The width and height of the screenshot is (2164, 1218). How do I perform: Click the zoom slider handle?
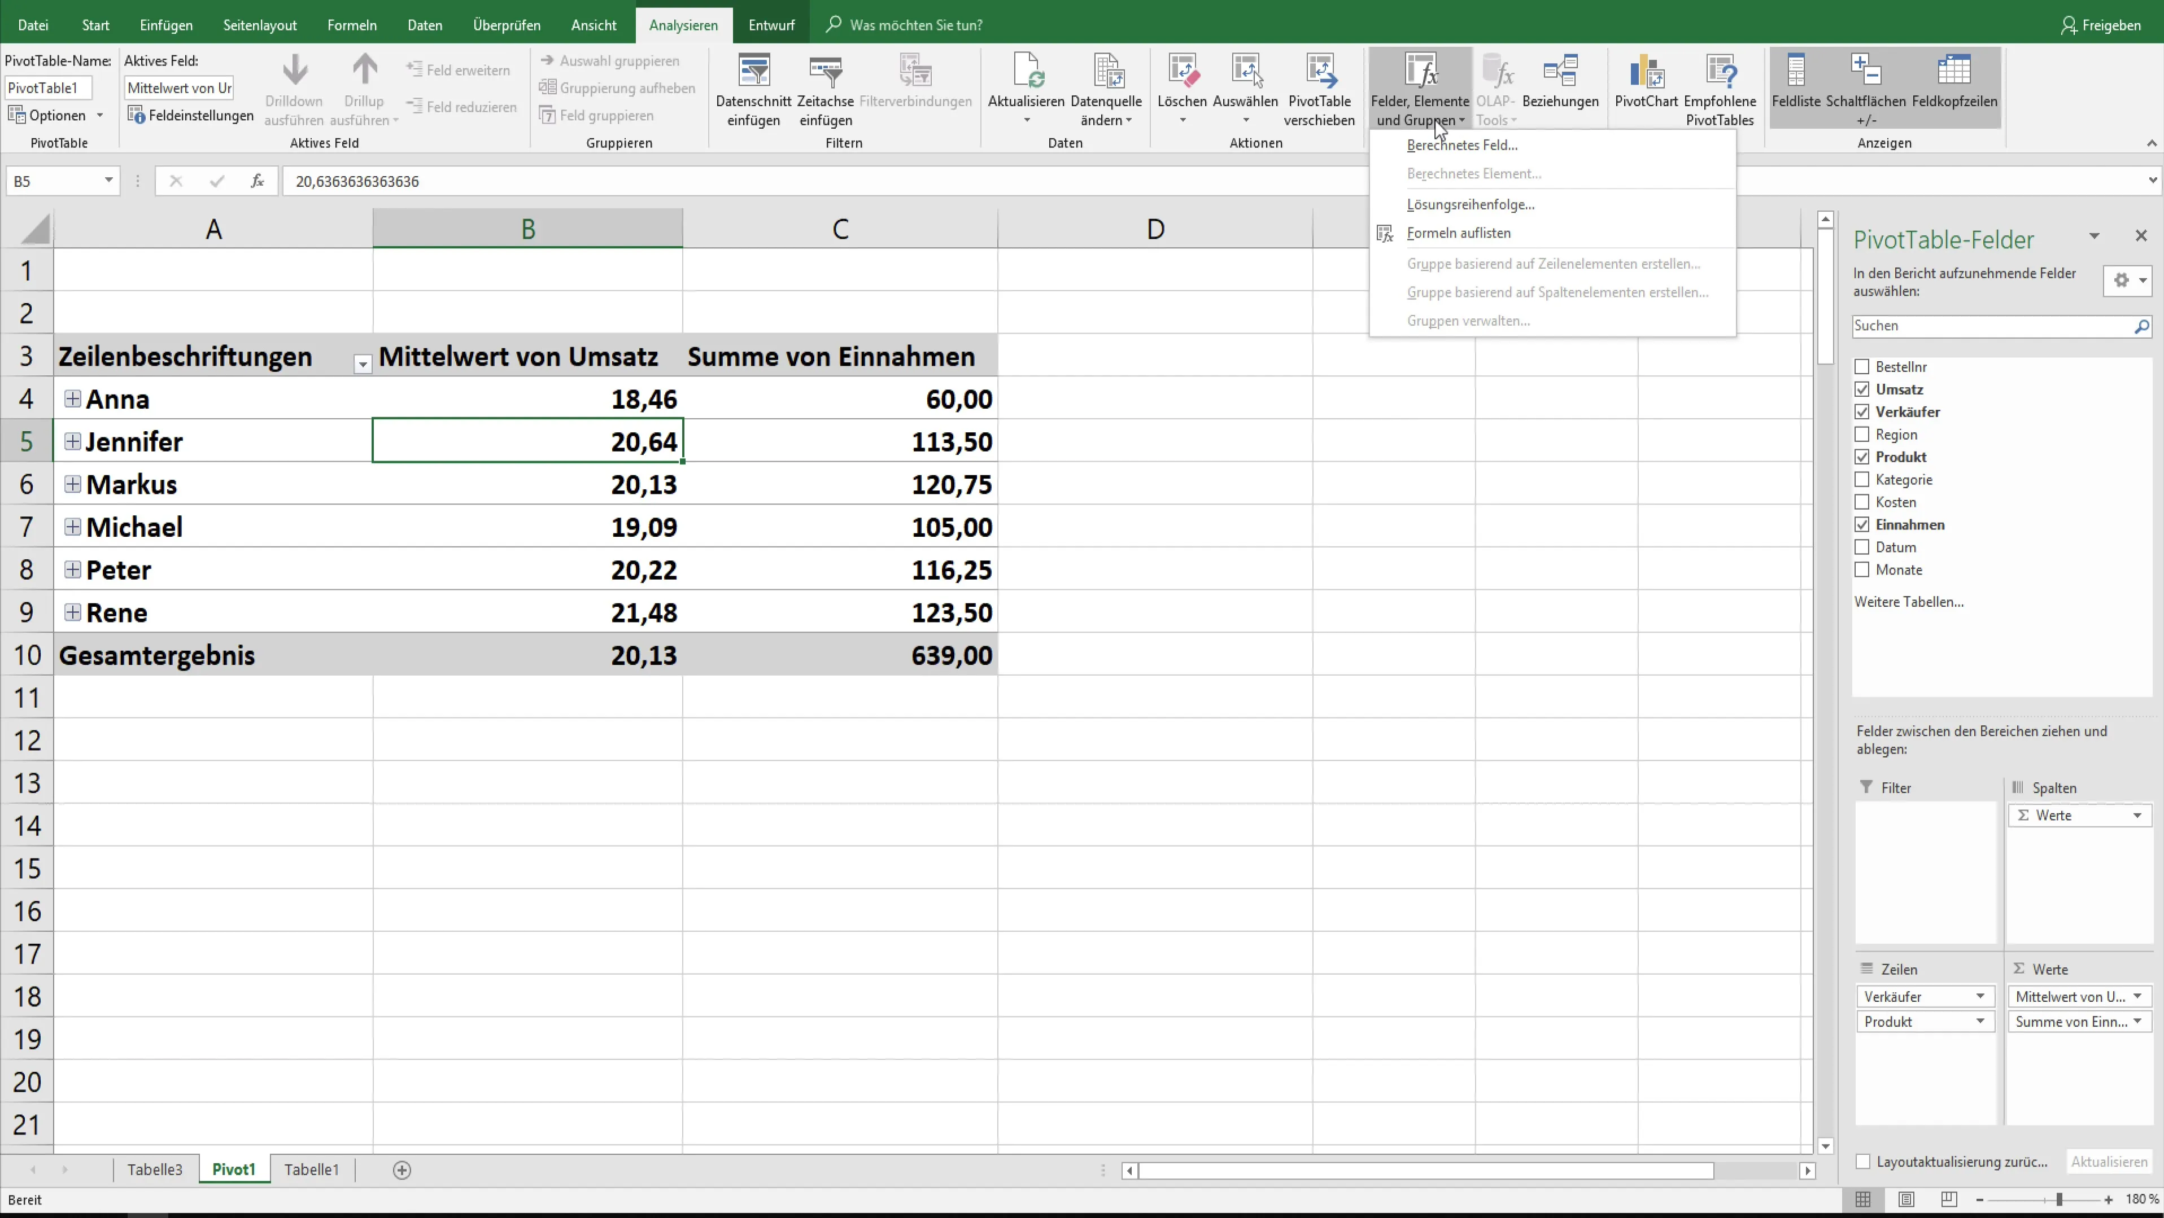(x=2059, y=1201)
